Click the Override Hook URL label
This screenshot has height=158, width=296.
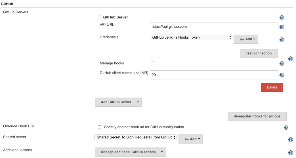coord(19,126)
